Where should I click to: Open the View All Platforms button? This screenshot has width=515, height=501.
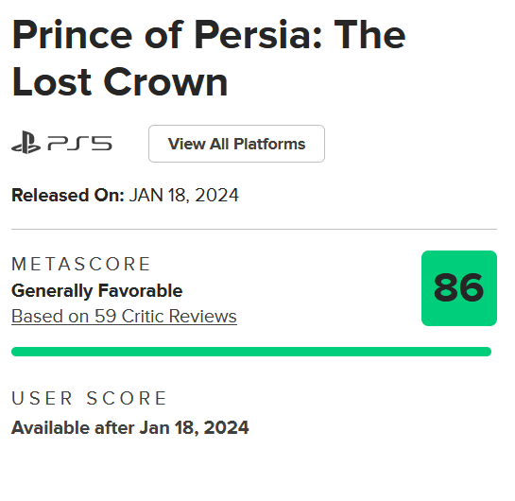pos(236,144)
